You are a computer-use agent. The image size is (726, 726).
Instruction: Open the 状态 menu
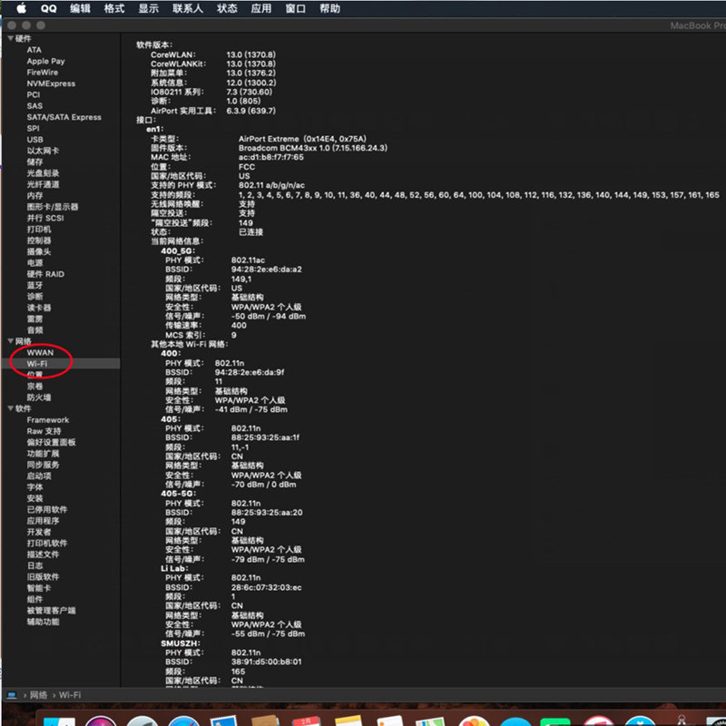click(x=227, y=8)
